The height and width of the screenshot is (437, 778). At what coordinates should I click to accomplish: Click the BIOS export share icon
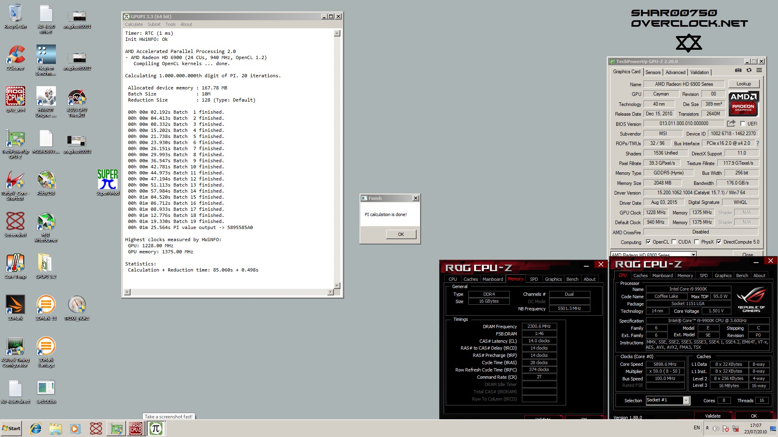tap(731, 123)
